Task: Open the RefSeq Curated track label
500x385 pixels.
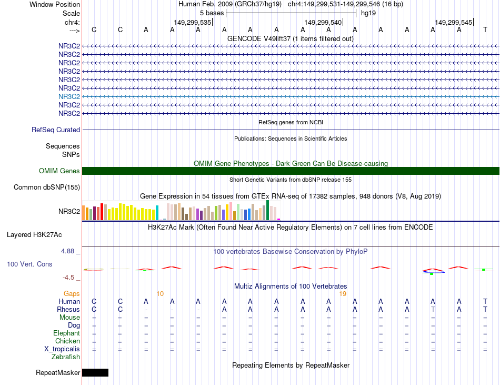Action: (x=56, y=130)
